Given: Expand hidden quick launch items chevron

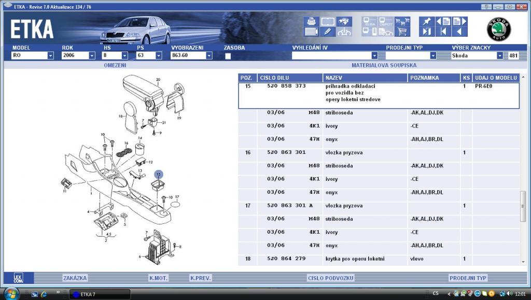Looking at the screenshot, I should tap(58, 292).
